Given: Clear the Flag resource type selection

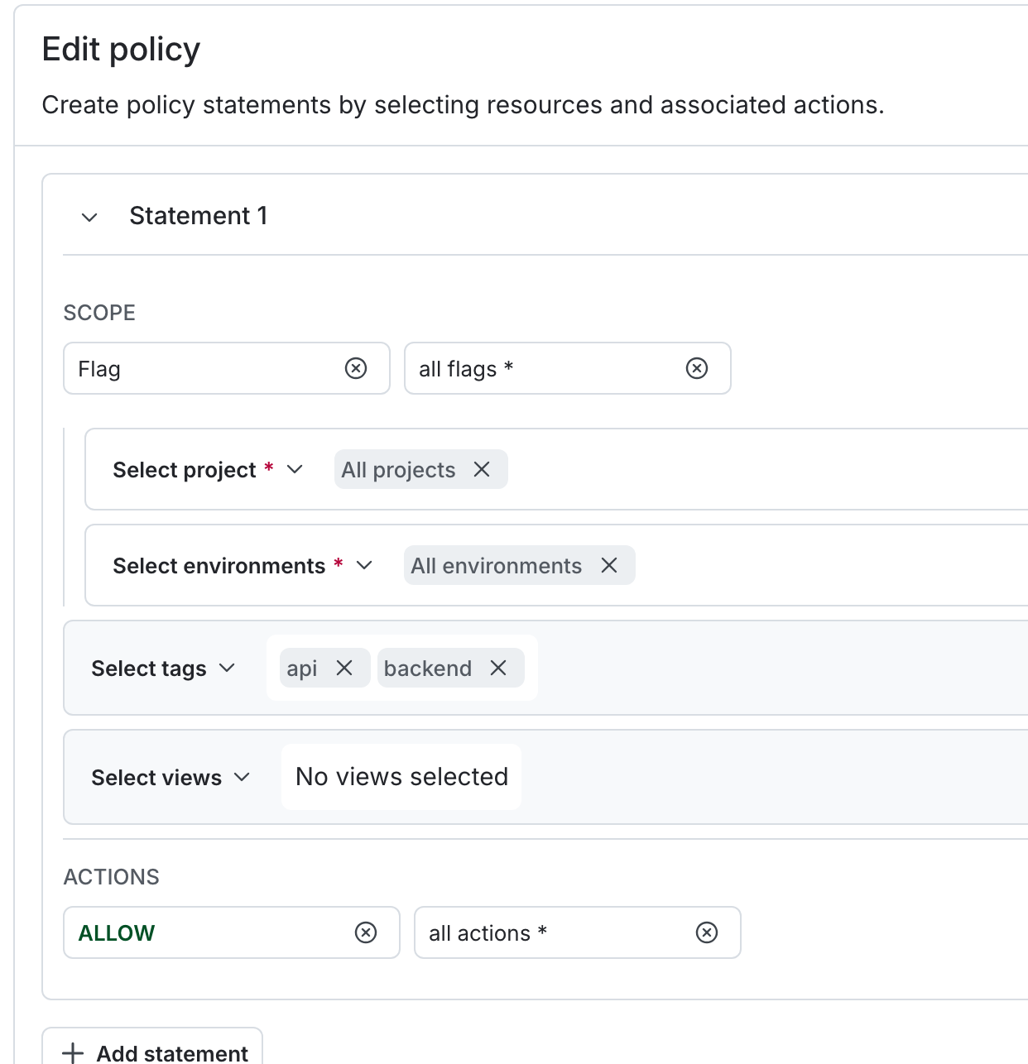Looking at the screenshot, I should pos(356,368).
